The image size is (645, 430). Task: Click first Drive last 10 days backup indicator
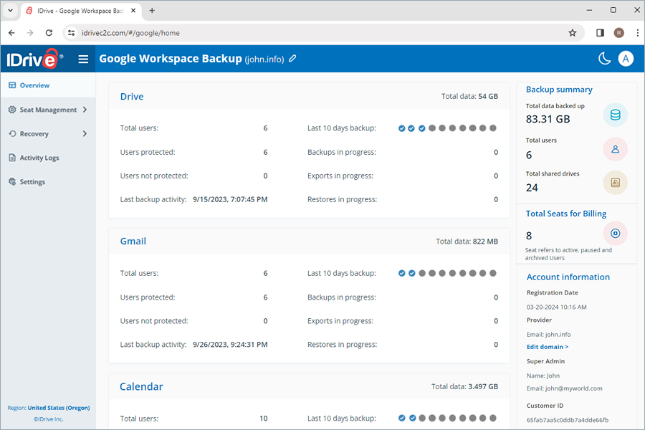pyautogui.click(x=402, y=128)
